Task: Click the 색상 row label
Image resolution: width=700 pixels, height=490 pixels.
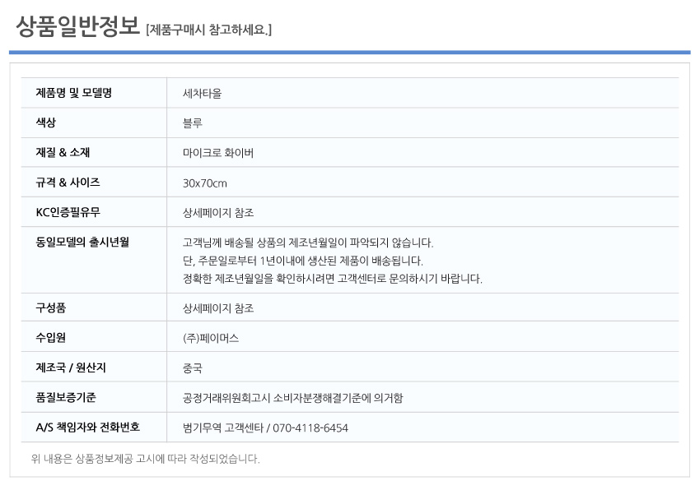Action: pyautogui.click(x=45, y=122)
